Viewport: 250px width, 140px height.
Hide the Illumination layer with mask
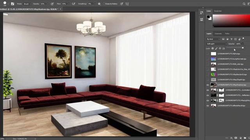point(207,90)
